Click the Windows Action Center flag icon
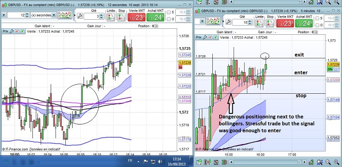This screenshot has height=167, width=342. (x=146, y=162)
